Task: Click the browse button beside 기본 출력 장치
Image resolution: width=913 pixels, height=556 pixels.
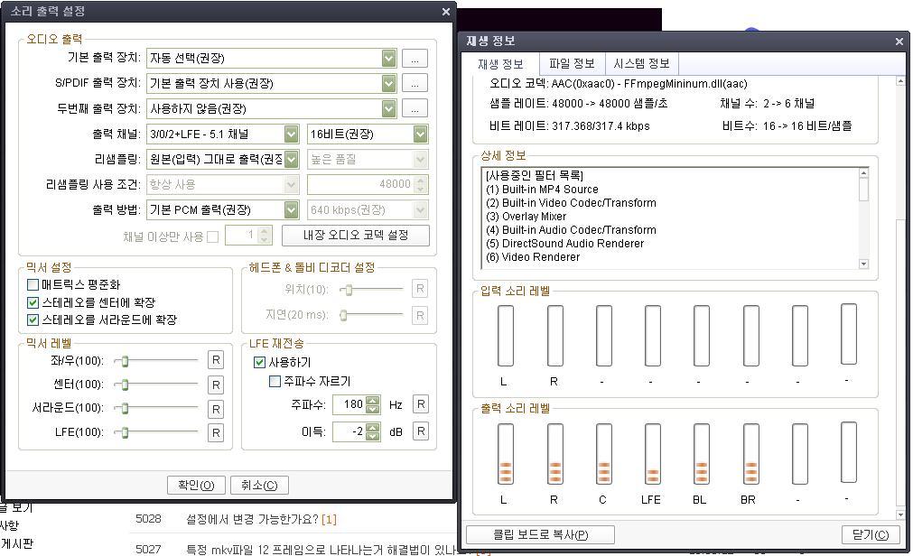Action: pyautogui.click(x=415, y=59)
